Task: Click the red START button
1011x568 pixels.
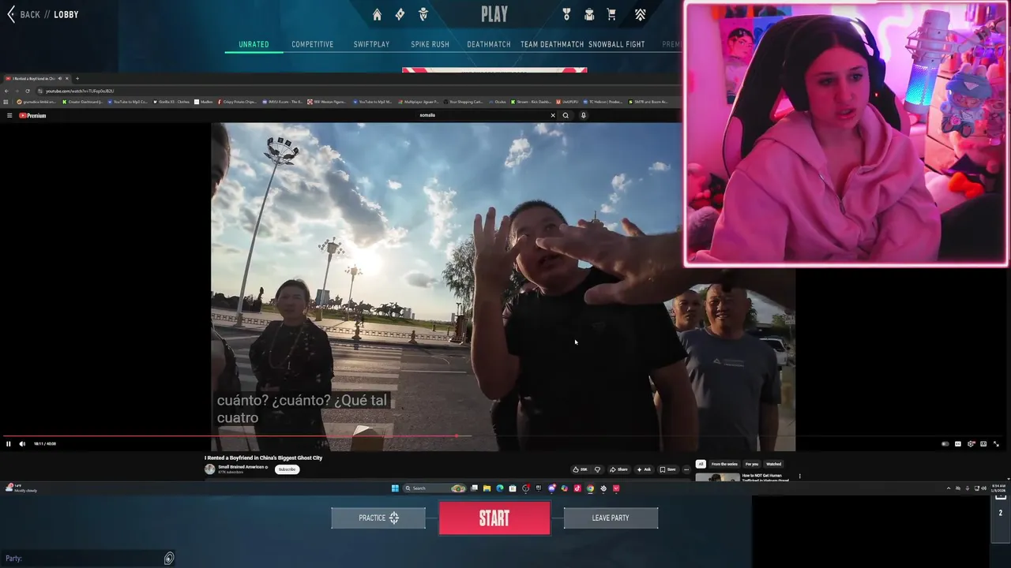Action: [x=494, y=518]
